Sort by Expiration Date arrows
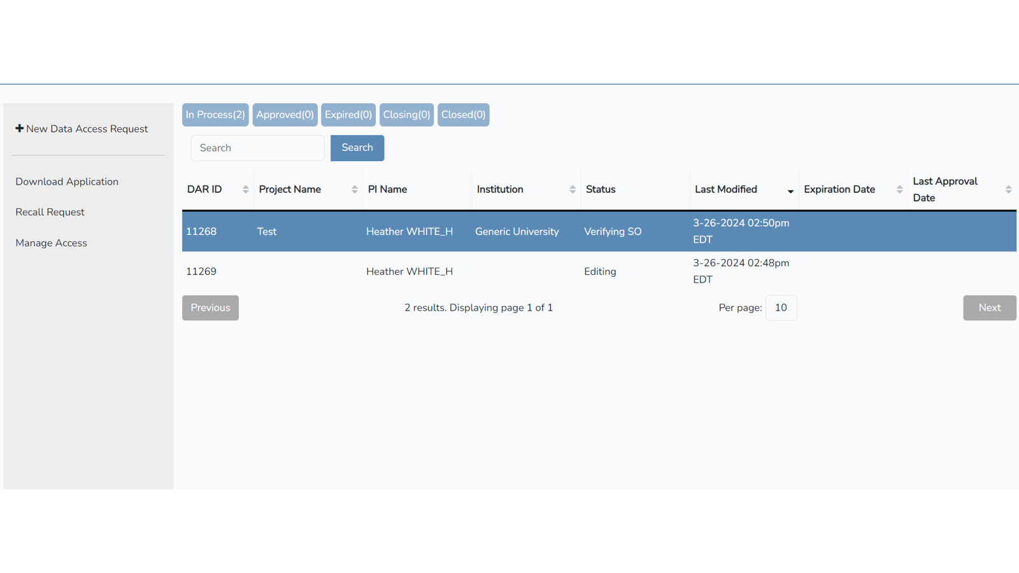This screenshot has width=1019, height=573. point(899,190)
